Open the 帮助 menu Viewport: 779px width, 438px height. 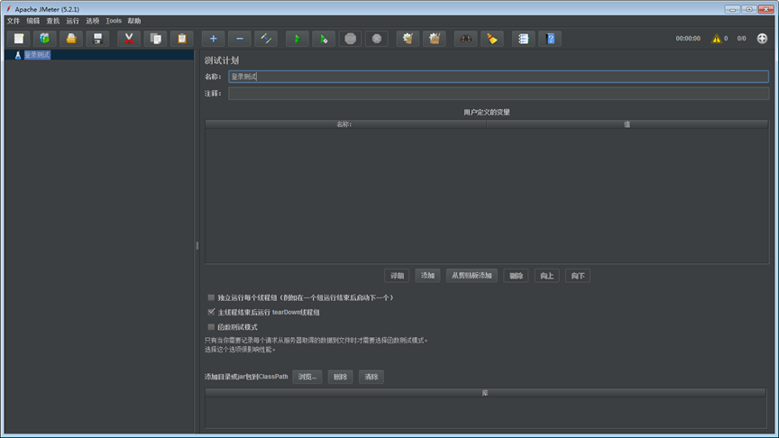click(x=134, y=21)
